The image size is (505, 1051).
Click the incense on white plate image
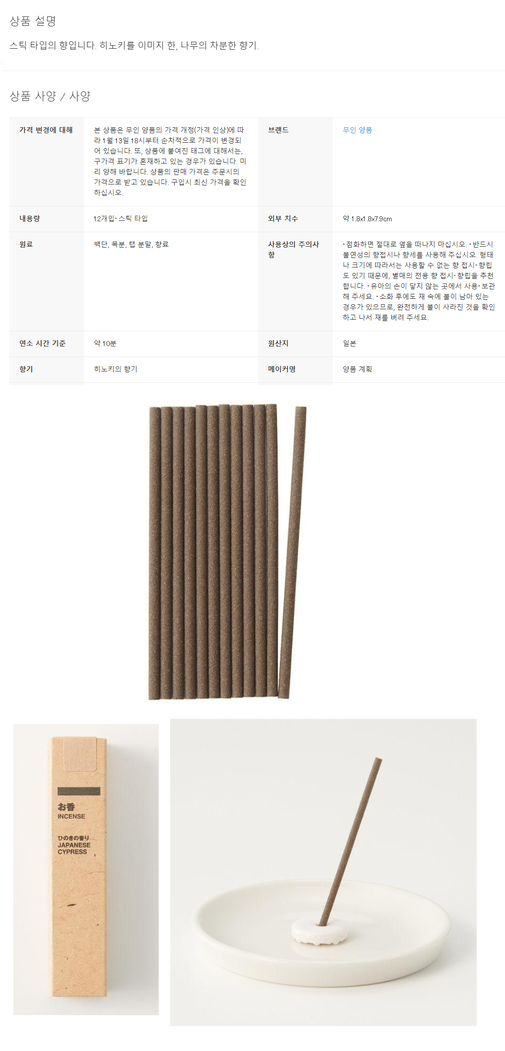(x=323, y=872)
